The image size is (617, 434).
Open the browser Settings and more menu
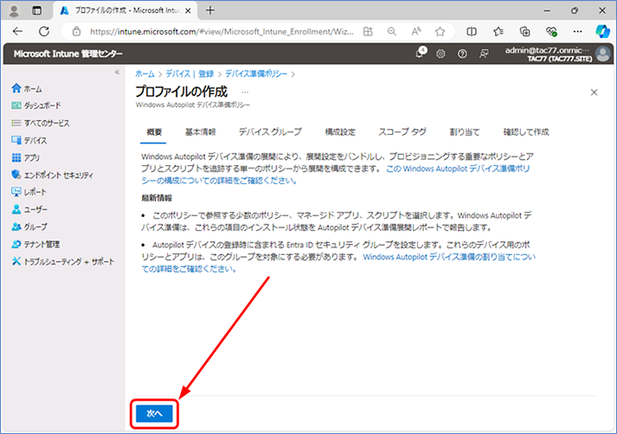pyautogui.click(x=578, y=31)
